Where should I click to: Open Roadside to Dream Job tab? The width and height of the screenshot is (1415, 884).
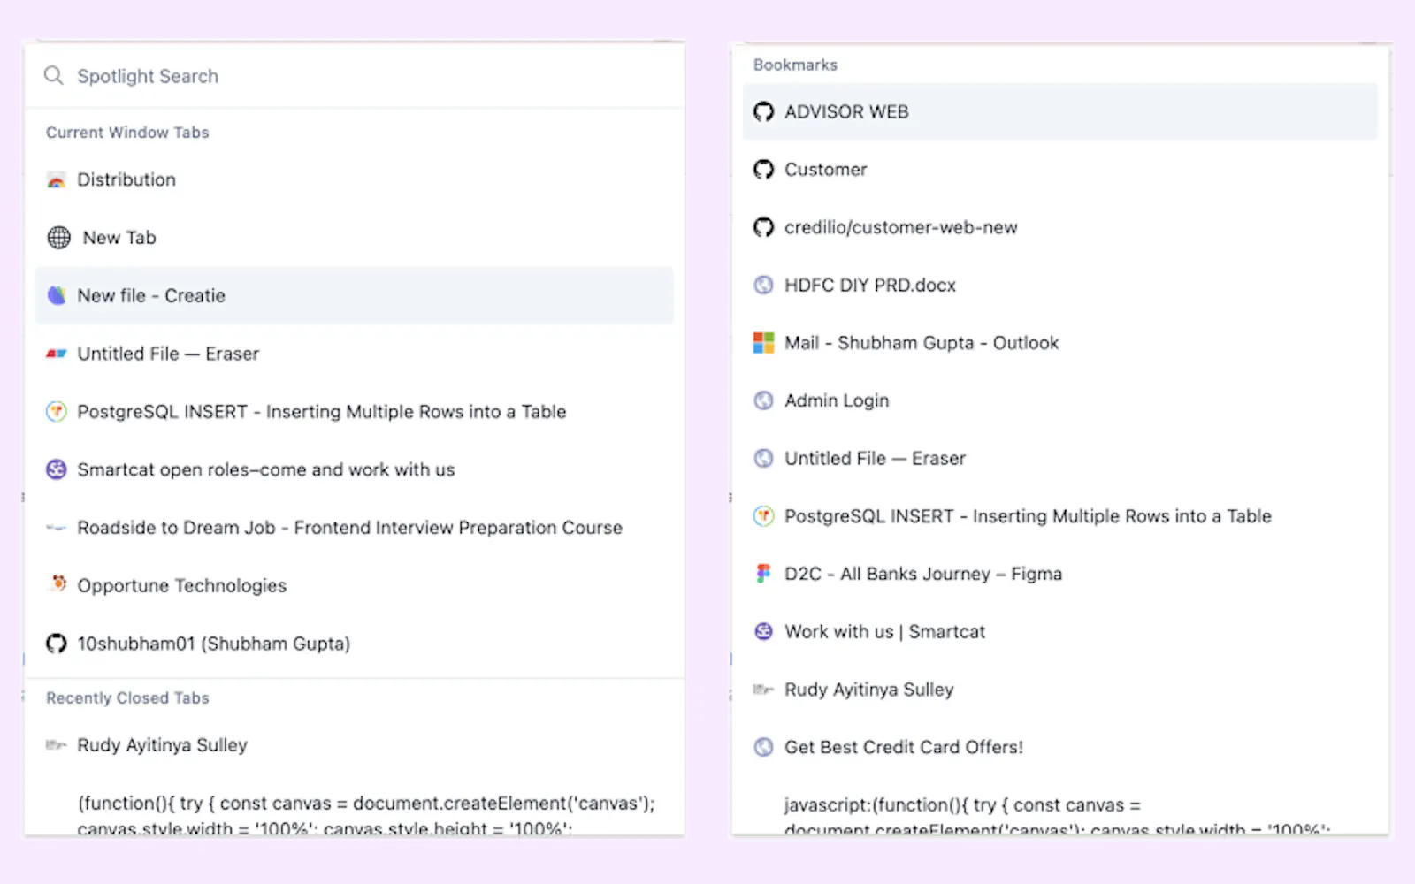354,528
